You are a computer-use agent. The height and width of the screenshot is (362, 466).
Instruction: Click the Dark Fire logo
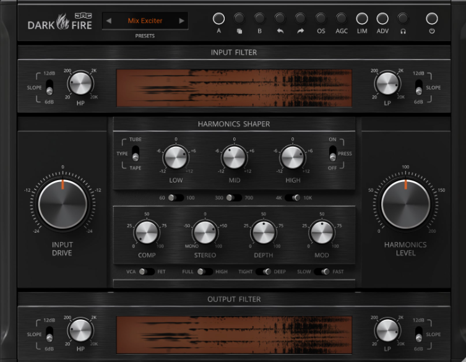(60, 22)
